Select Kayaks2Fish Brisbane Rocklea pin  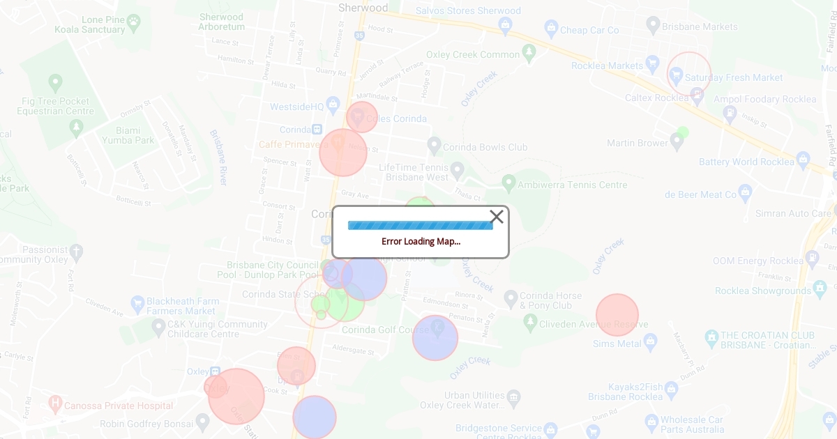point(671,389)
